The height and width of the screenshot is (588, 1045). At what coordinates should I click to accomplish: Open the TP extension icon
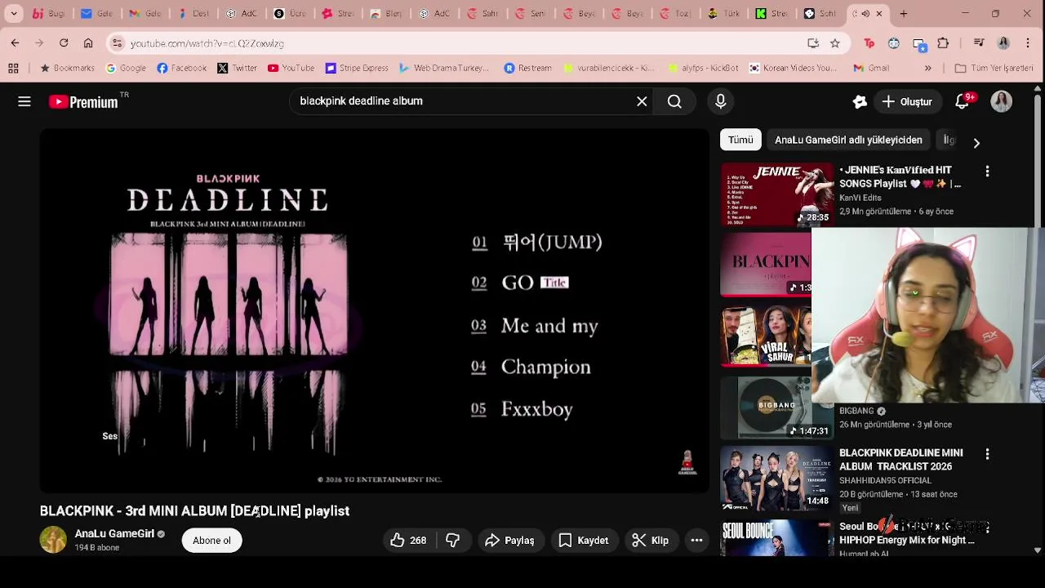pyautogui.click(x=869, y=43)
